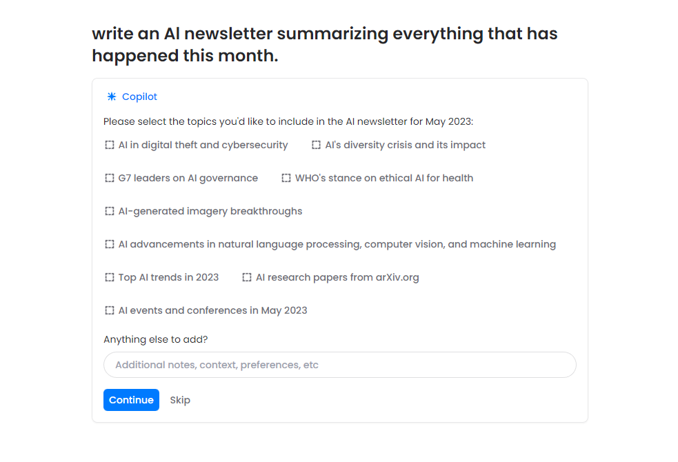Click the Copilot label text
678x462 pixels.
(139, 97)
